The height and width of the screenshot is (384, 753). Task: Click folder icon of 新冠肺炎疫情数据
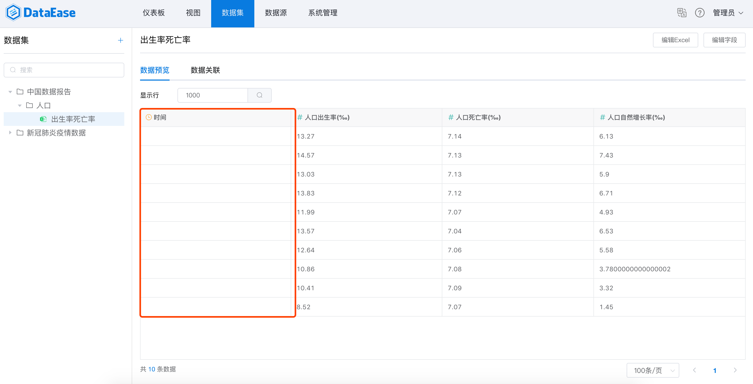20,133
